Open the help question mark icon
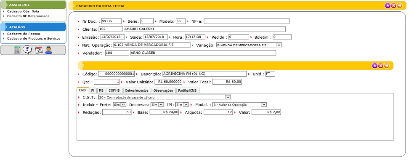The height and width of the screenshot is (165, 409). [27, 50]
